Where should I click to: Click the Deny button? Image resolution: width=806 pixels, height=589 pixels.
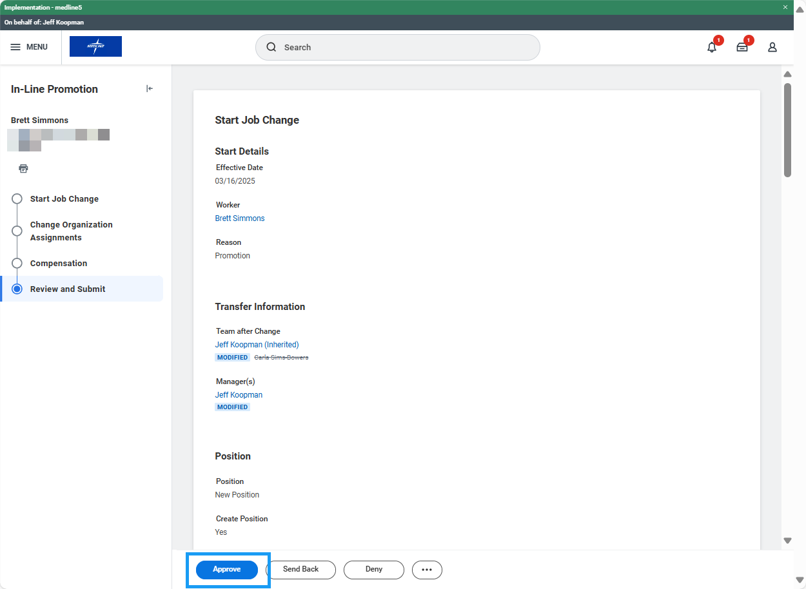(x=373, y=570)
